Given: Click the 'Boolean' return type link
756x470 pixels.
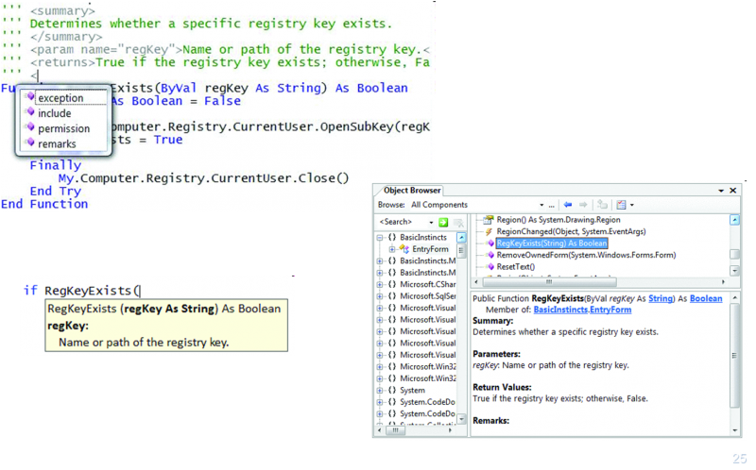Looking at the screenshot, I should coord(705,298).
